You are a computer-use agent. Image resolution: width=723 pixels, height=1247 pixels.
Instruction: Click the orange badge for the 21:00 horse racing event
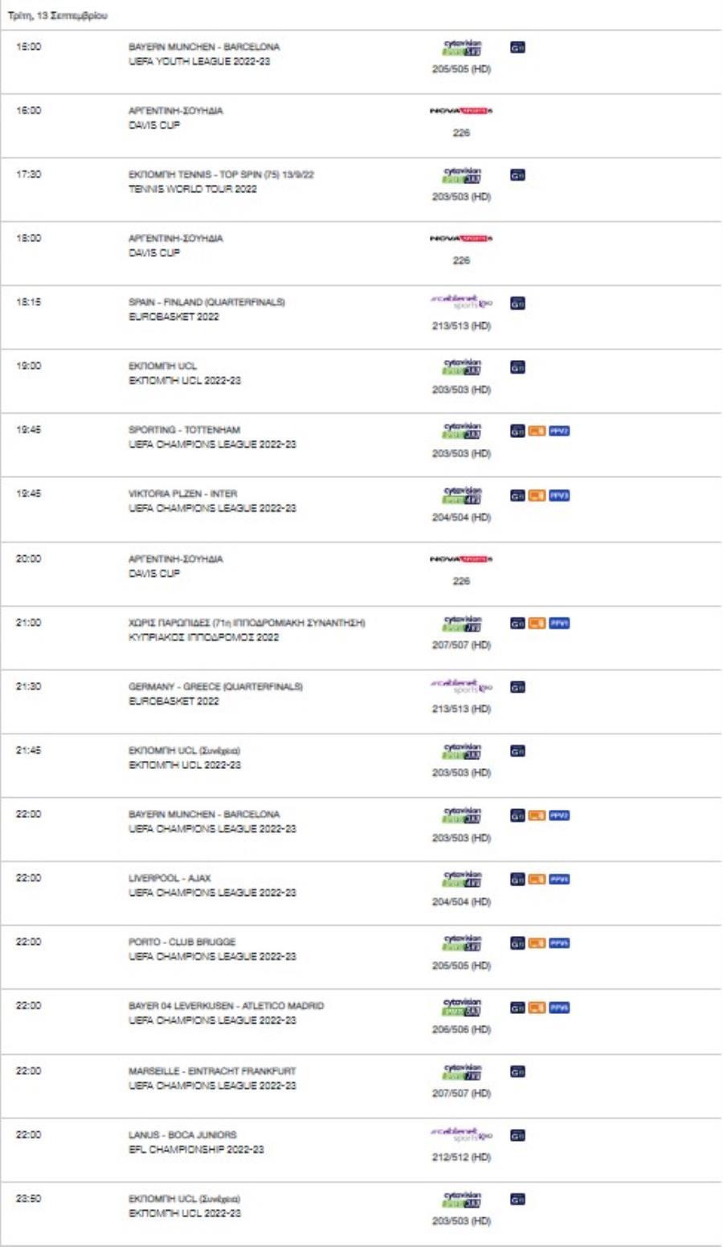pos(537,623)
